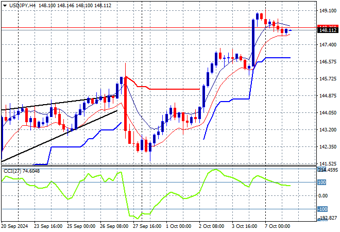Click the thick blue flat line near 146.575
This screenshot has width=340, height=232.
pos(278,58)
